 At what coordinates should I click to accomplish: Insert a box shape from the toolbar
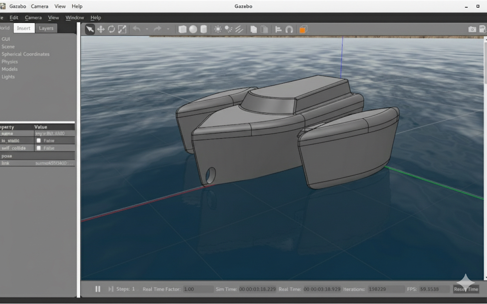coord(182,29)
